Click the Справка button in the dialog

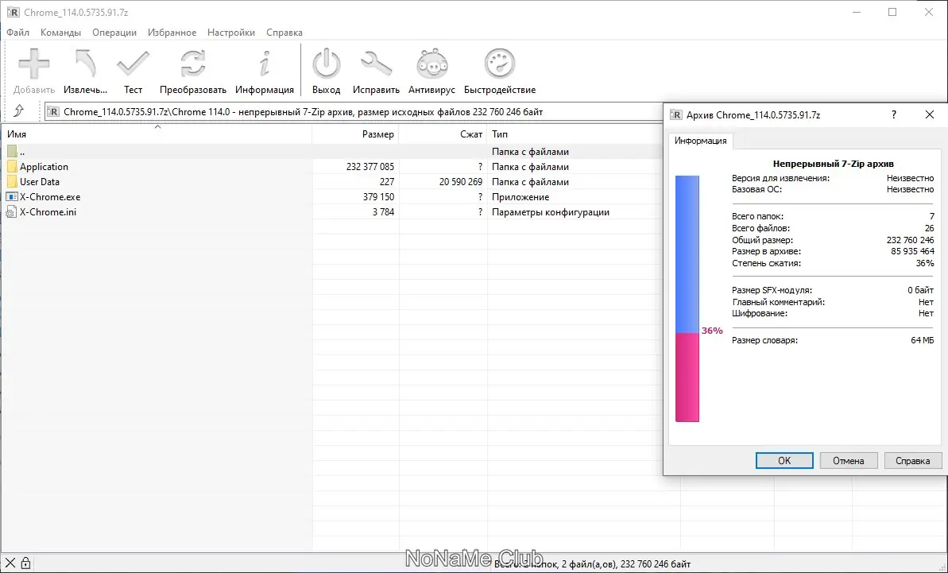(x=912, y=460)
